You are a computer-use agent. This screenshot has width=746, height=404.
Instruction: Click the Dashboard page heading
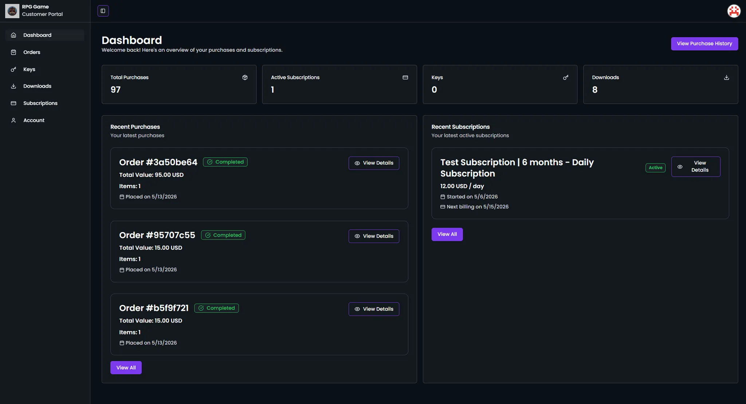[131, 40]
